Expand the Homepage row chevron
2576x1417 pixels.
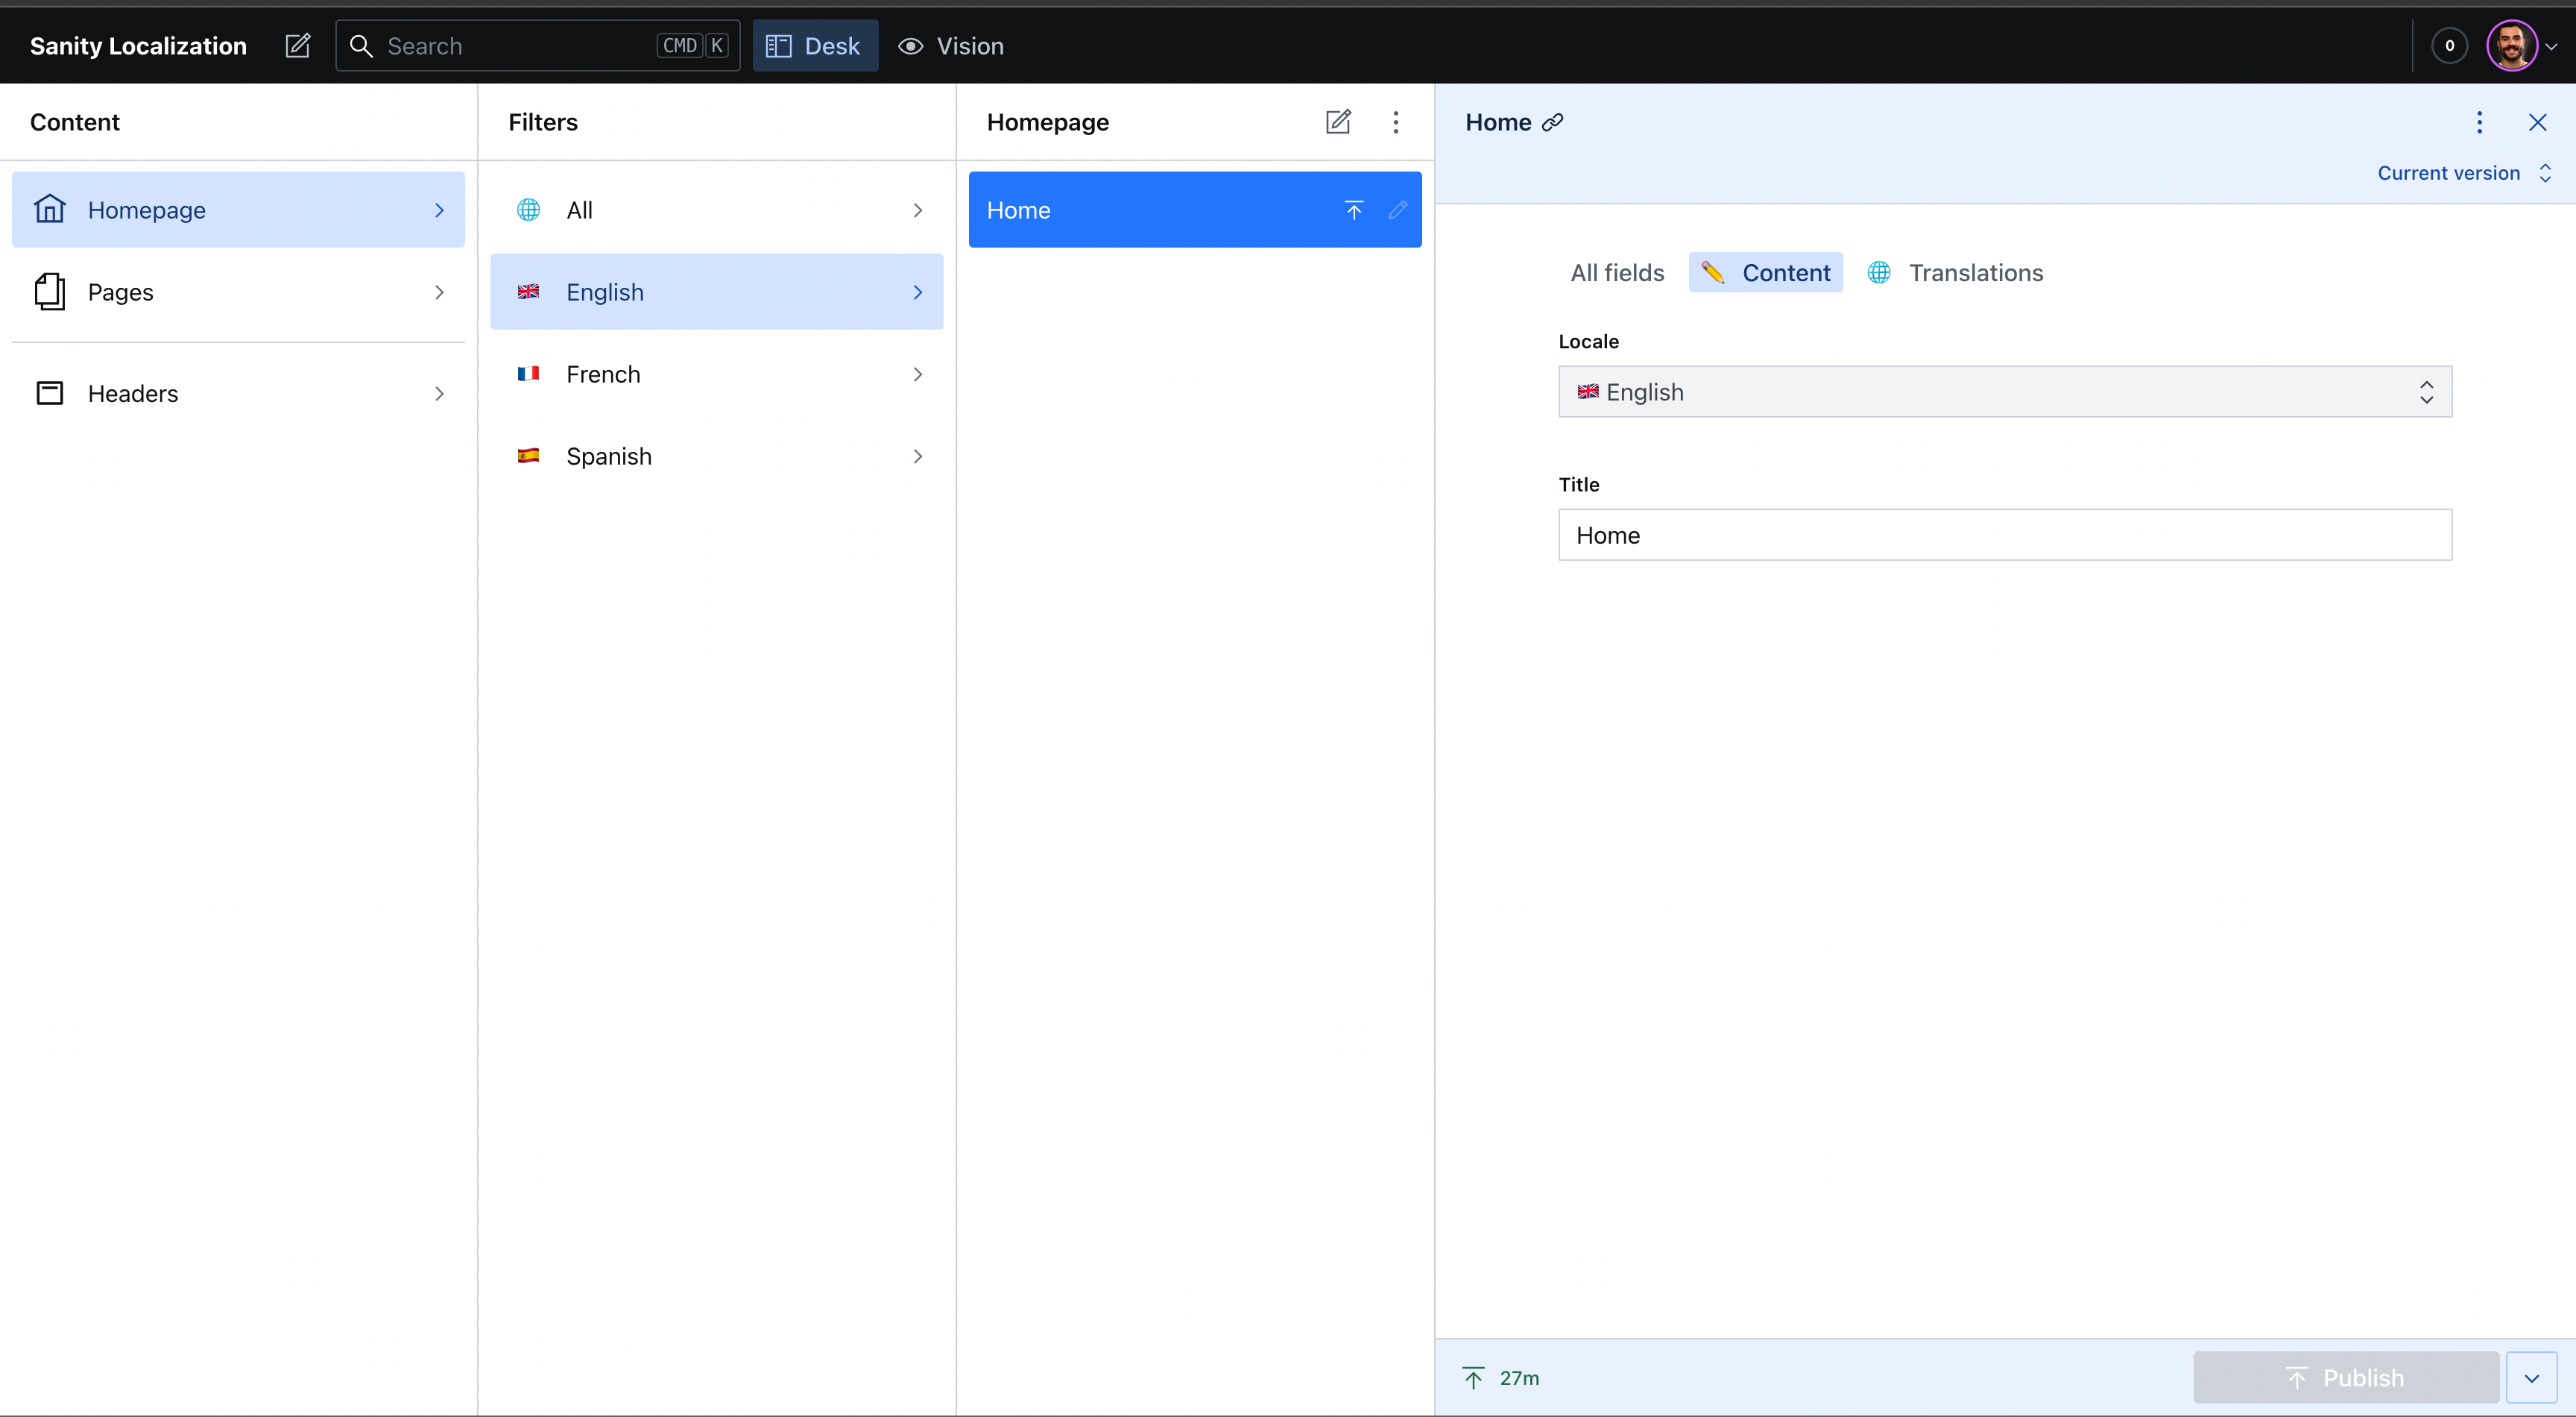(x=439, y=210)
